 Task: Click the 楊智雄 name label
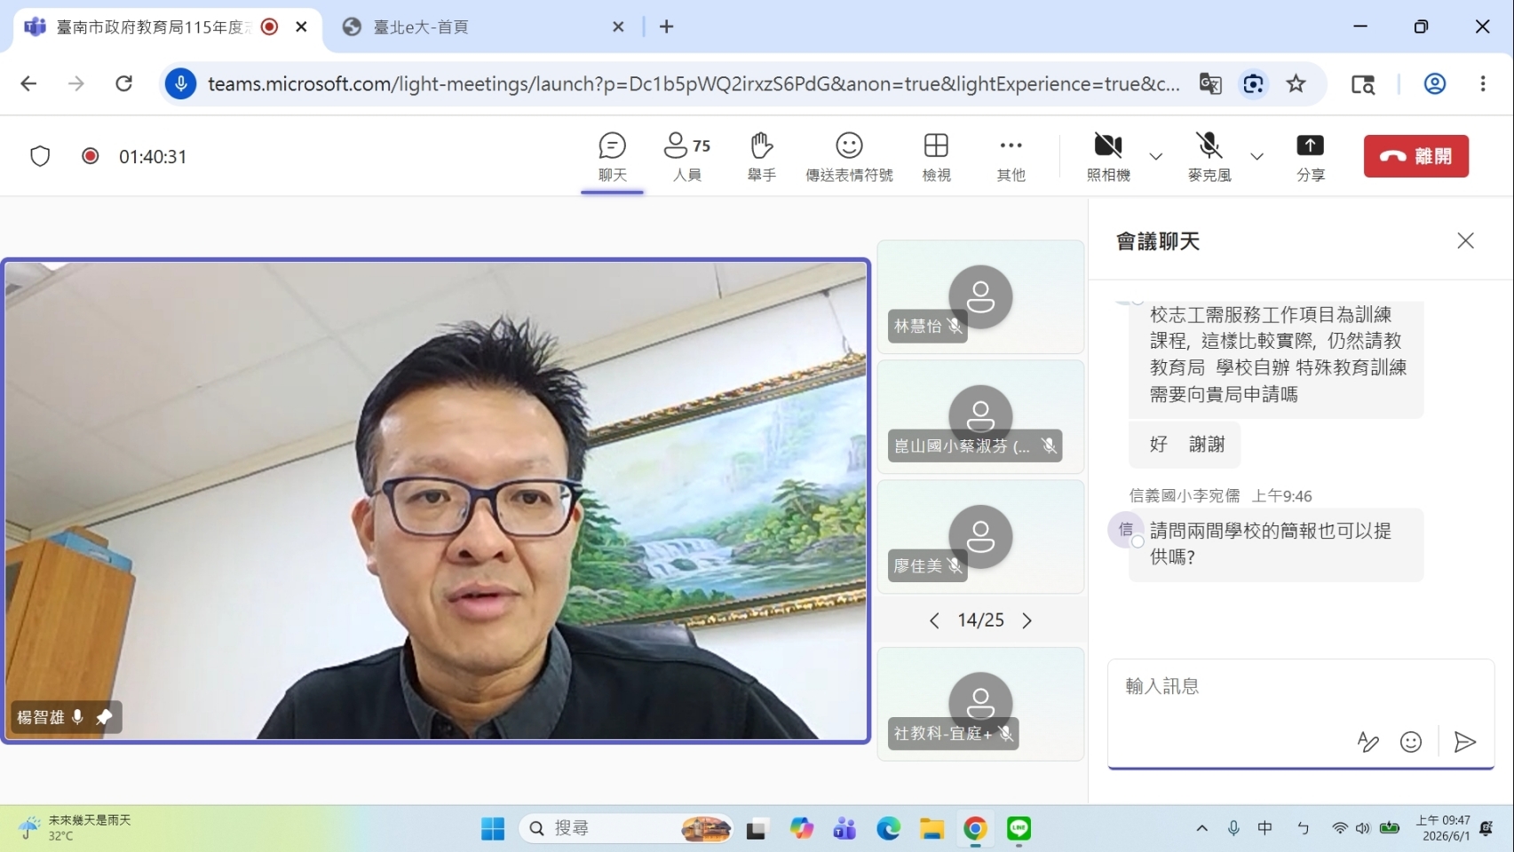point(41,717)
